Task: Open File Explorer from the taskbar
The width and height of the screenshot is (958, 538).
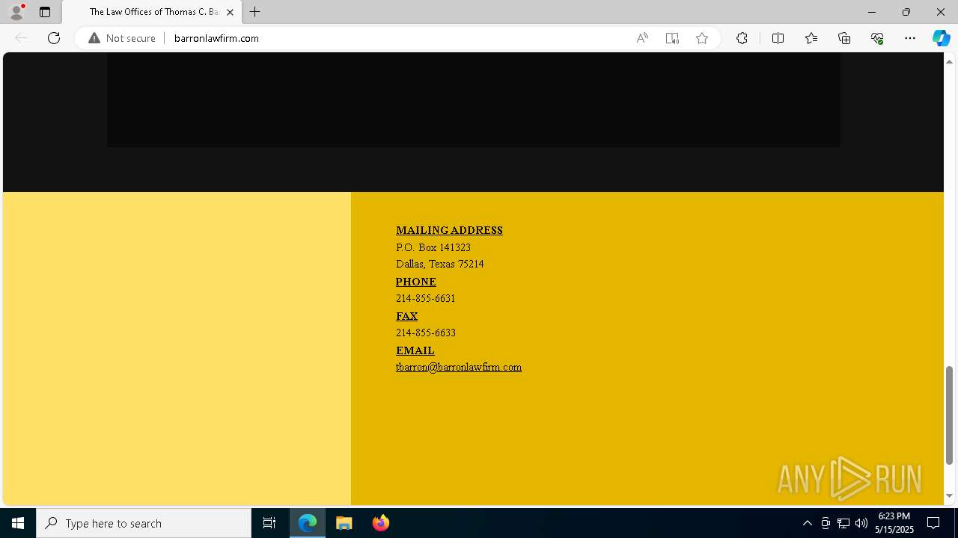Action: (344, 523)
